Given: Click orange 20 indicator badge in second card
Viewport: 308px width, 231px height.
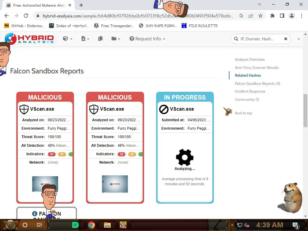Looking at the screenshot, I should pyautogui.click(x=132, y=154).
